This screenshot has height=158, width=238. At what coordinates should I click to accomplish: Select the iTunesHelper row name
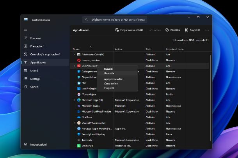coord(89,95)
